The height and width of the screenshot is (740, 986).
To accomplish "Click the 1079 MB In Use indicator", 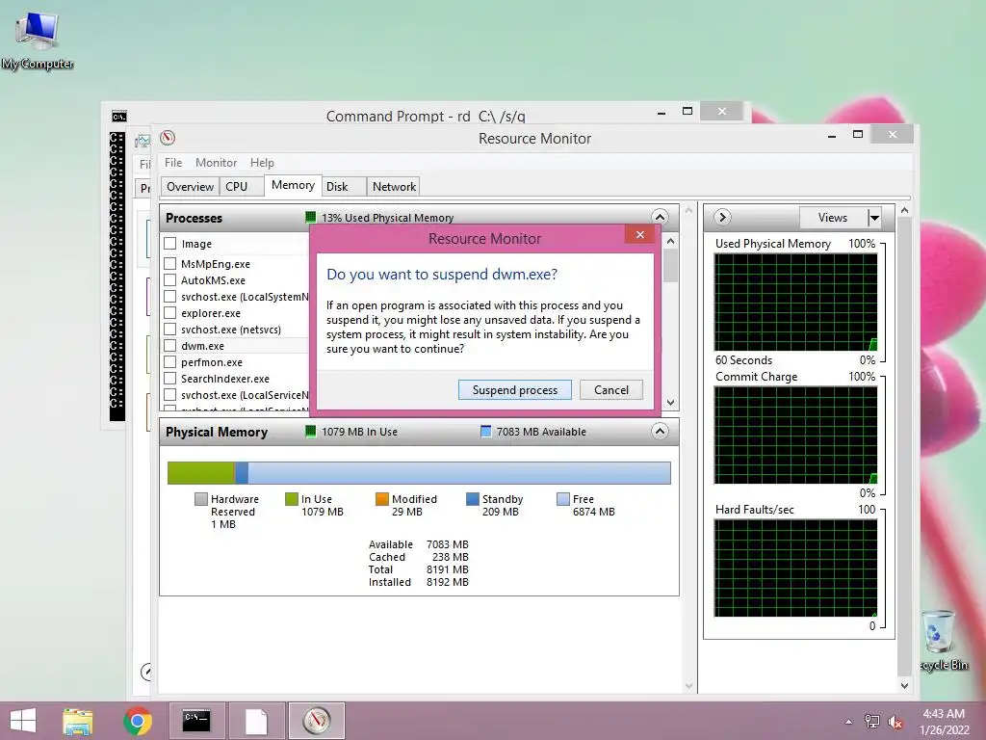I will 350,432.
